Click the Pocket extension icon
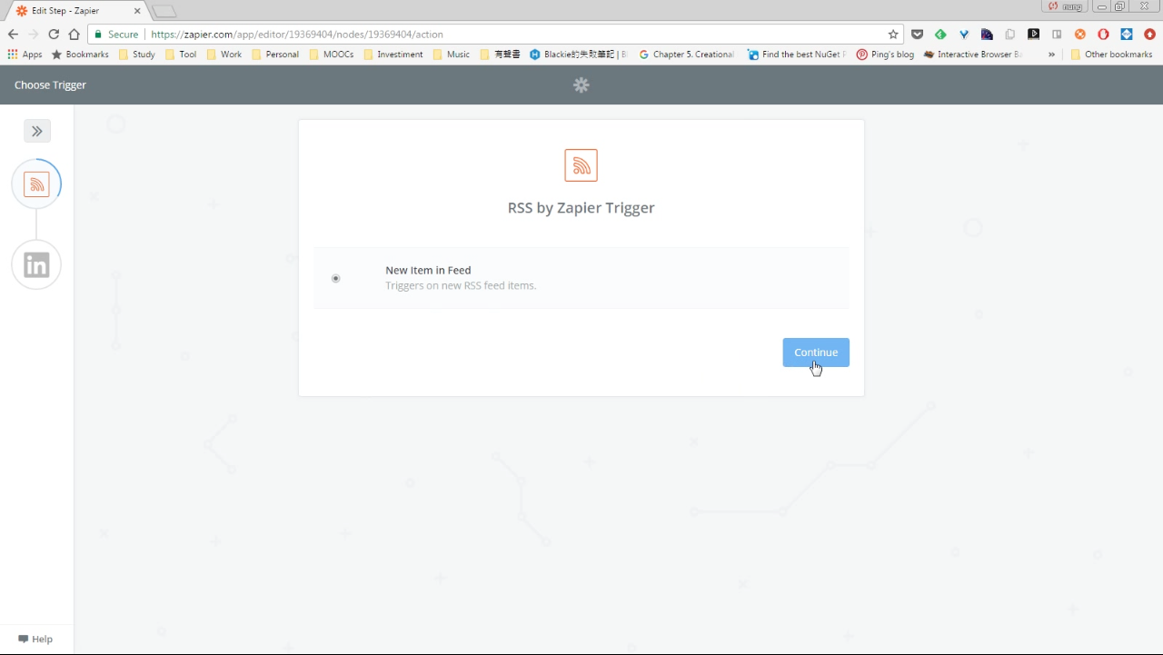1163x655 pixels. 917,35
